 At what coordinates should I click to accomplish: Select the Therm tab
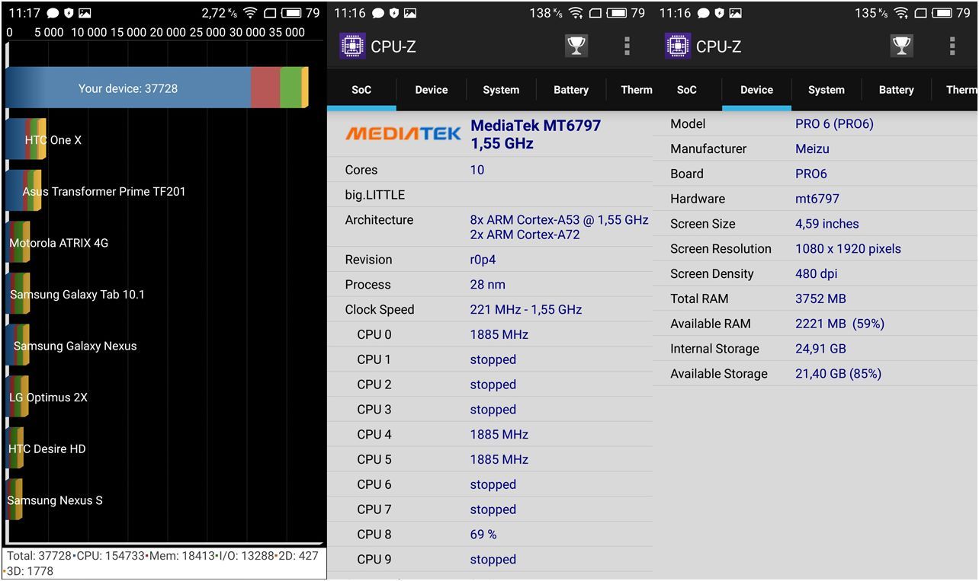click(x=637, y=90)
